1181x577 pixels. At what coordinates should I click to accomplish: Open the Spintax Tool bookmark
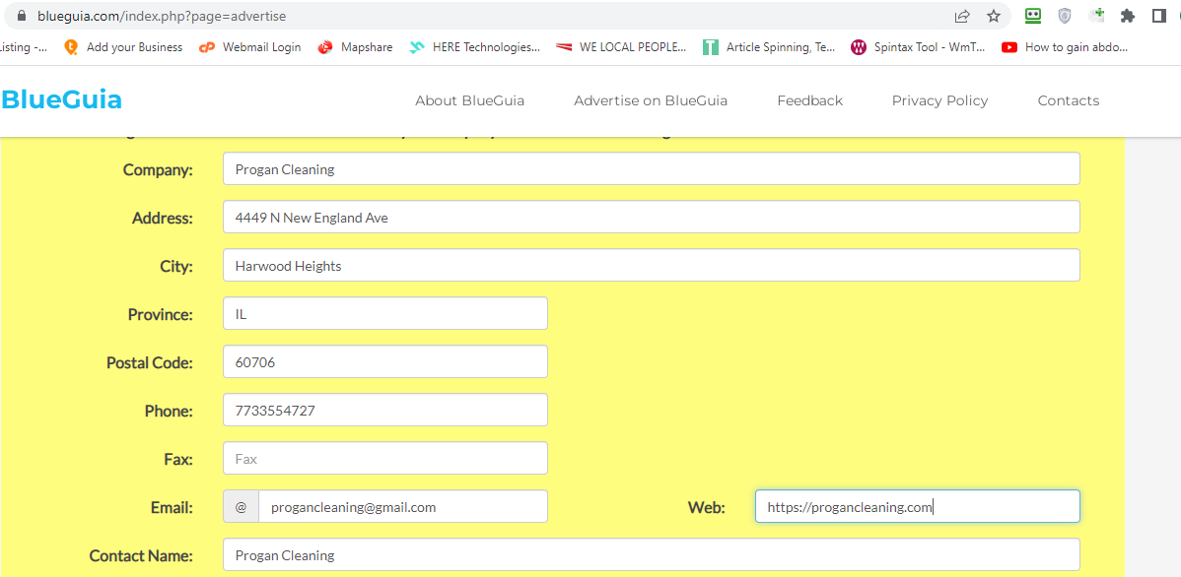918,46
